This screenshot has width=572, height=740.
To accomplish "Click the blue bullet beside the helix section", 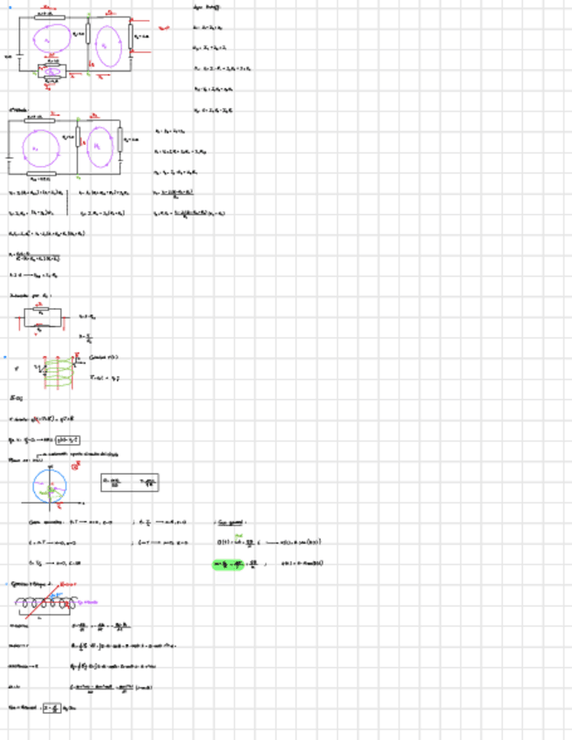I will point(5,357).
